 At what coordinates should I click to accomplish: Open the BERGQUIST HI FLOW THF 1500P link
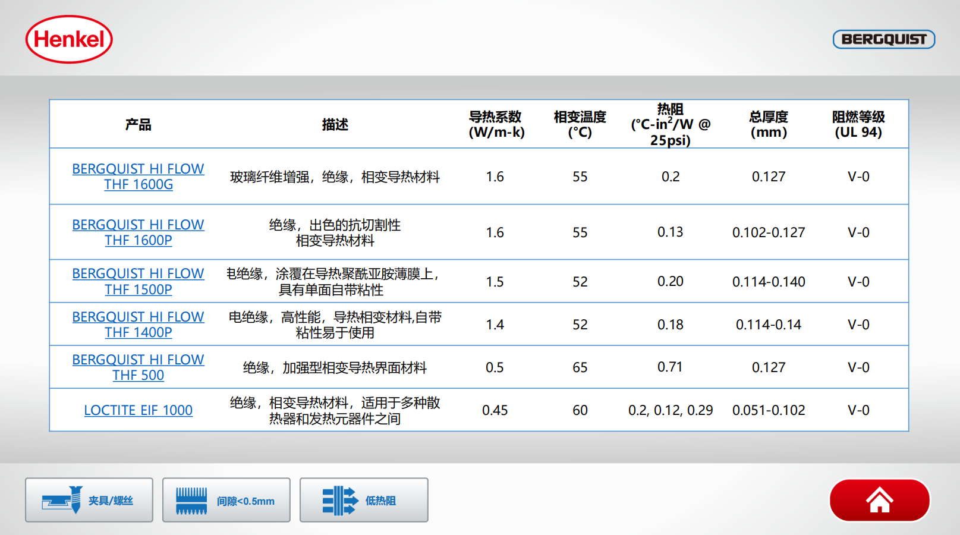[x=138, y=281]
